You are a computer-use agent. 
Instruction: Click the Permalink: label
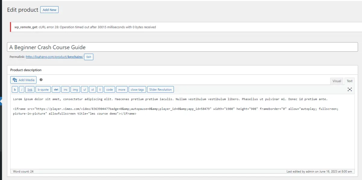pyautogui.click(x=17, y=57)
